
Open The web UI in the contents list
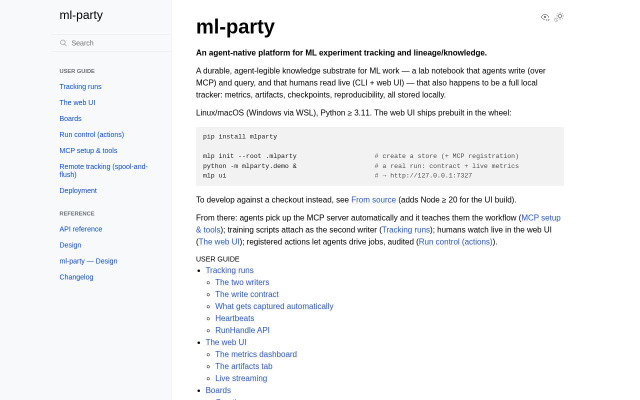click(226, 342)
